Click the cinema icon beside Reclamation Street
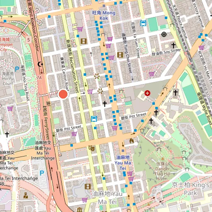Image resolution: width=212 pixels, height=212 pixels. coord(84,41)
